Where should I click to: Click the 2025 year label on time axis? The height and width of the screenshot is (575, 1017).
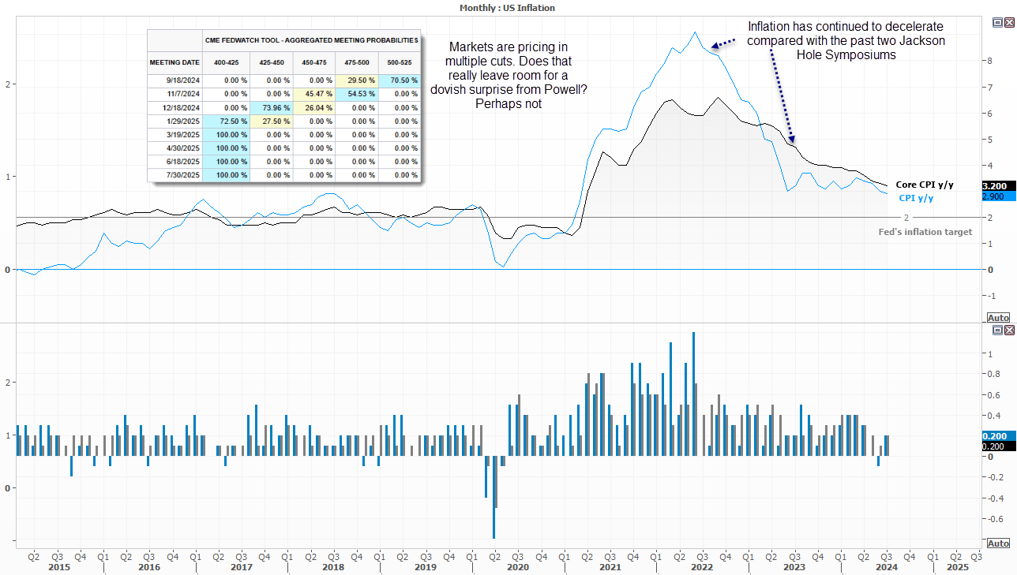coord(956,566)
